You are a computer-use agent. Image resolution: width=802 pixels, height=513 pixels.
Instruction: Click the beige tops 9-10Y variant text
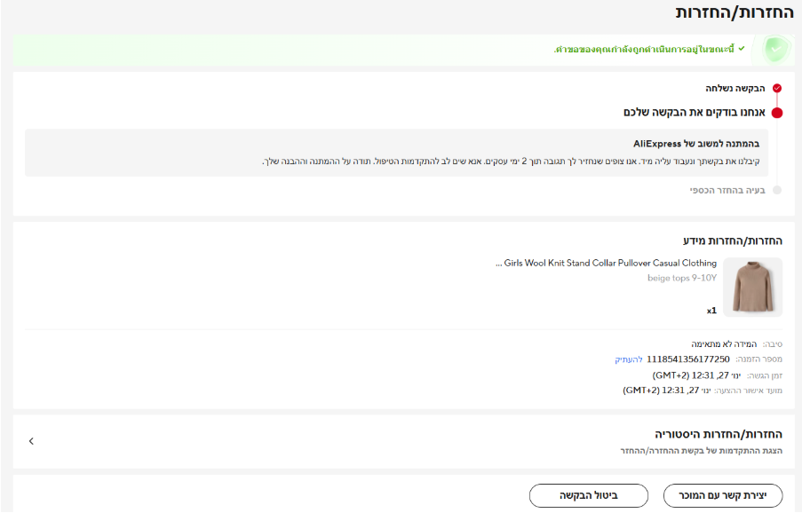pos(682,278)
